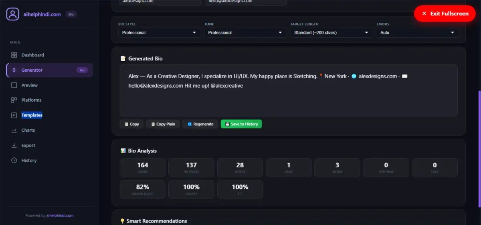Open the Dashboard grid icon
481x225 pixels.
click(14, 55)
